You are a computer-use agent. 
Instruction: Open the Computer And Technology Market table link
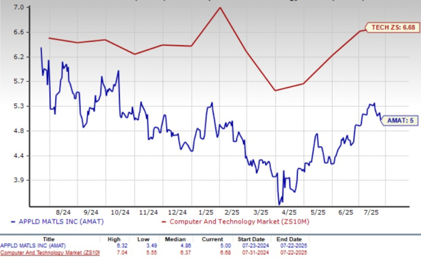(50, 253)
